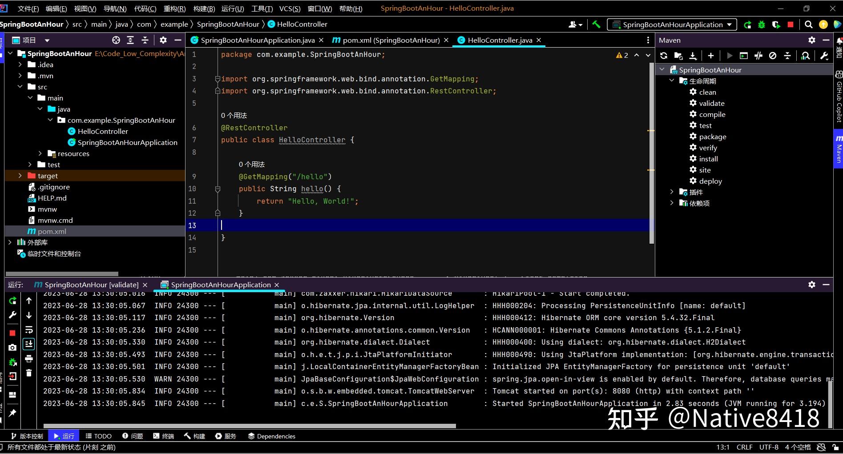Image resolution: width=843 pixels, height=454 pixels.
Task: Open Maven settings wrench
Action: (824, 56)
